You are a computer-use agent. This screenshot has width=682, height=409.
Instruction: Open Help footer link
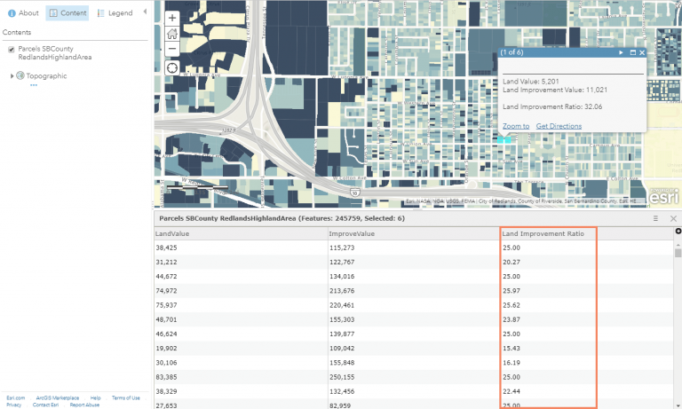[x=95, y=397]
